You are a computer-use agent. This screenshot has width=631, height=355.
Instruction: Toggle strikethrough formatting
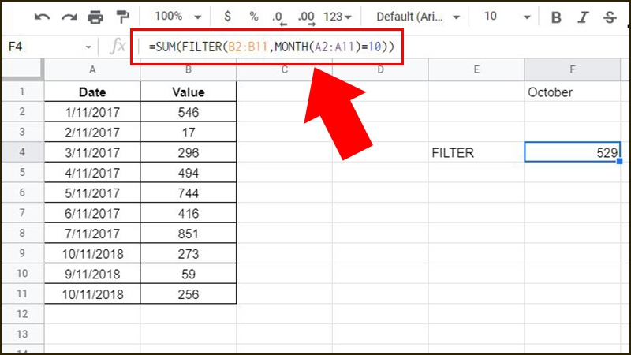[x=609, y=17]
